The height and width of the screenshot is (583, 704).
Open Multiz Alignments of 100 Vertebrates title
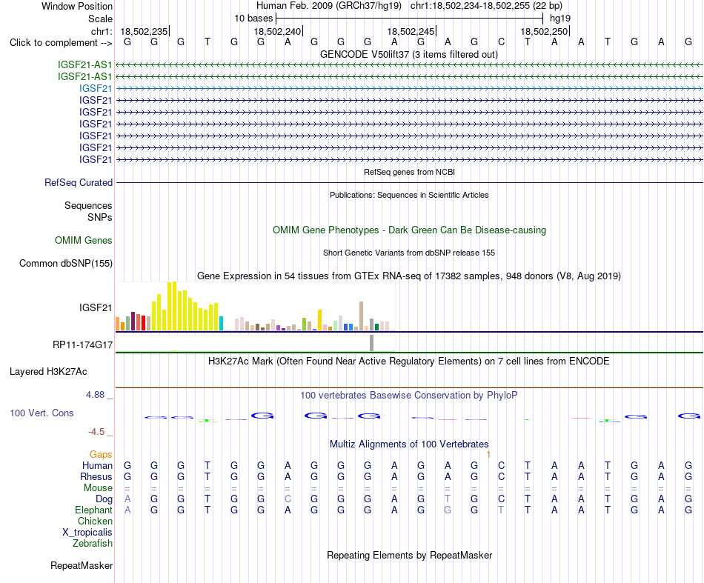pos(408,444)
